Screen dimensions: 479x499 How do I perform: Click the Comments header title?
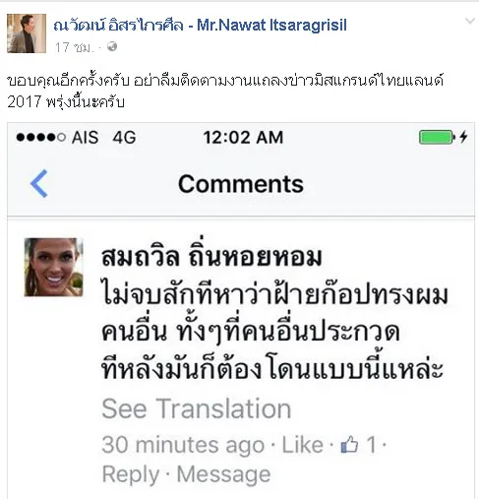[241, 184]
